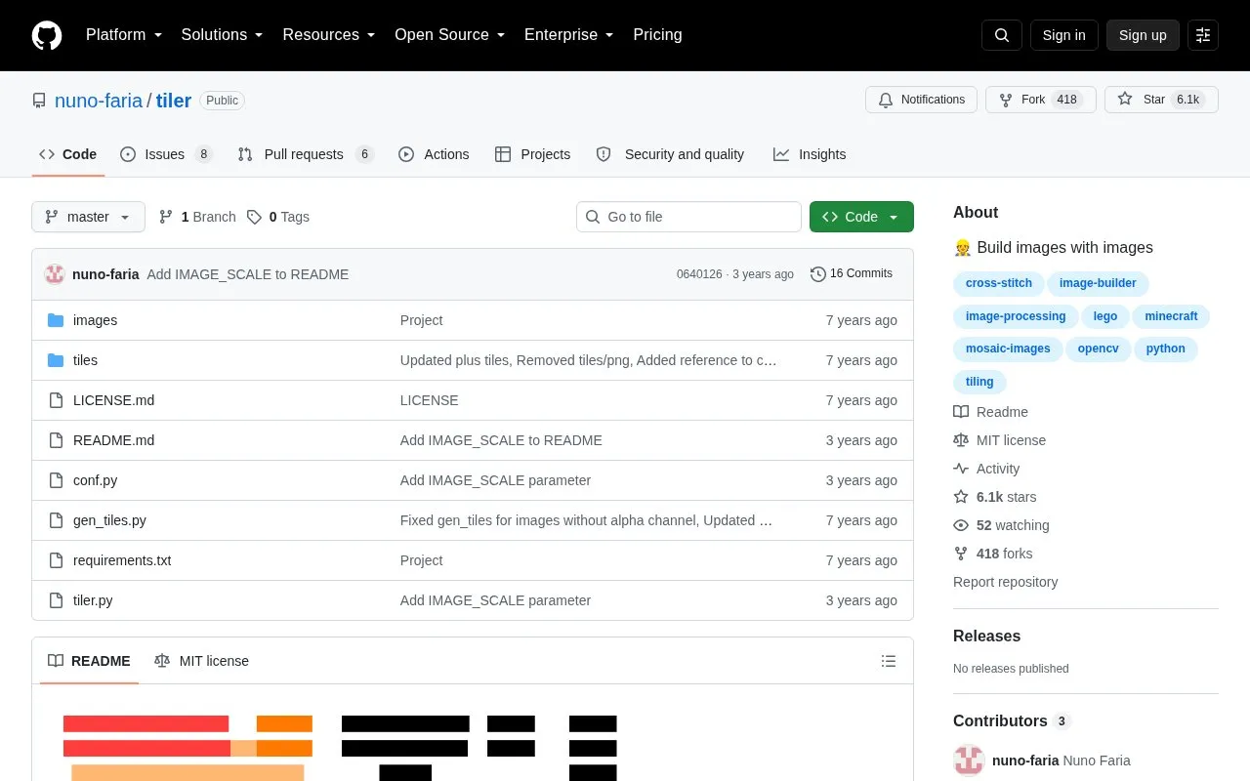
Task: Expand the Platform menu
Action: coord(124,35)
